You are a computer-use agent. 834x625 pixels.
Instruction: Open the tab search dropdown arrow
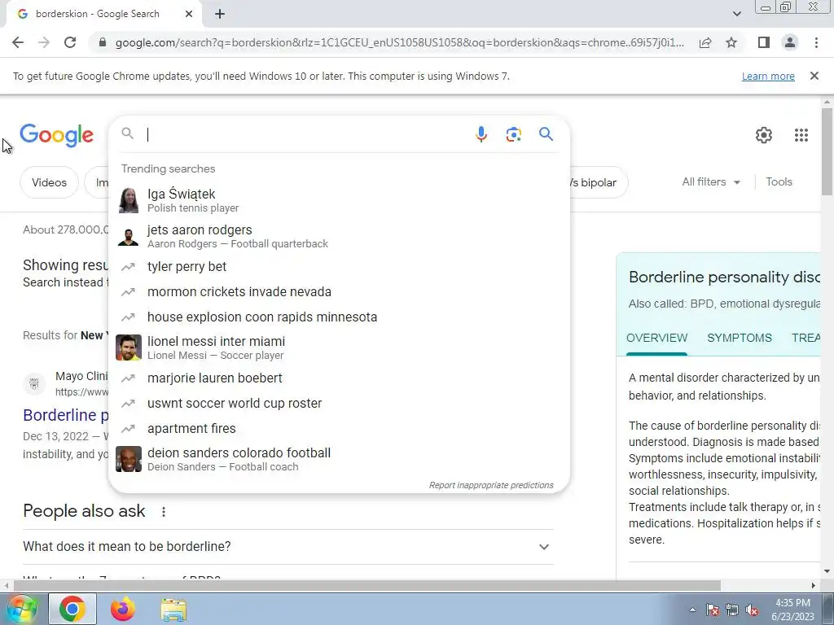(x=736, y=14)
